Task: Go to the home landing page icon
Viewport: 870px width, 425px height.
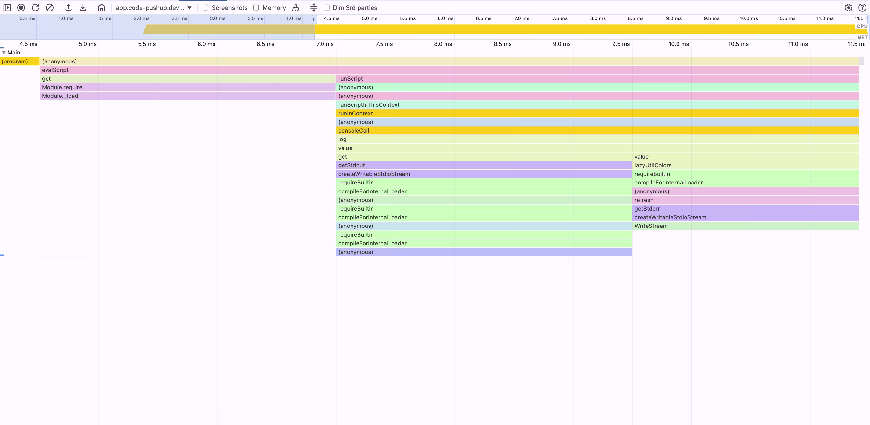Action: pos(101,7)
